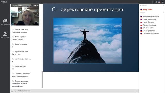This screenshot has width=165, height=93.
Task: Open the hamburger menu in top bar
Action: tap(163, 2)
